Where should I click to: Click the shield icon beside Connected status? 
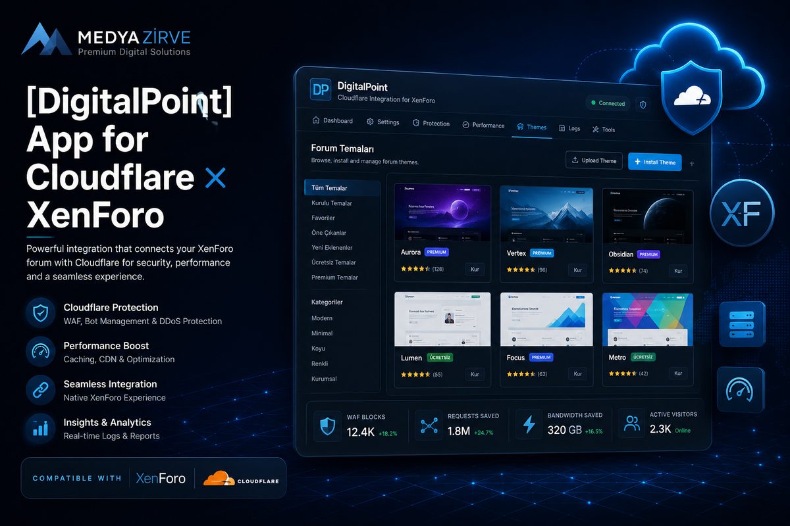pos(643,104)
